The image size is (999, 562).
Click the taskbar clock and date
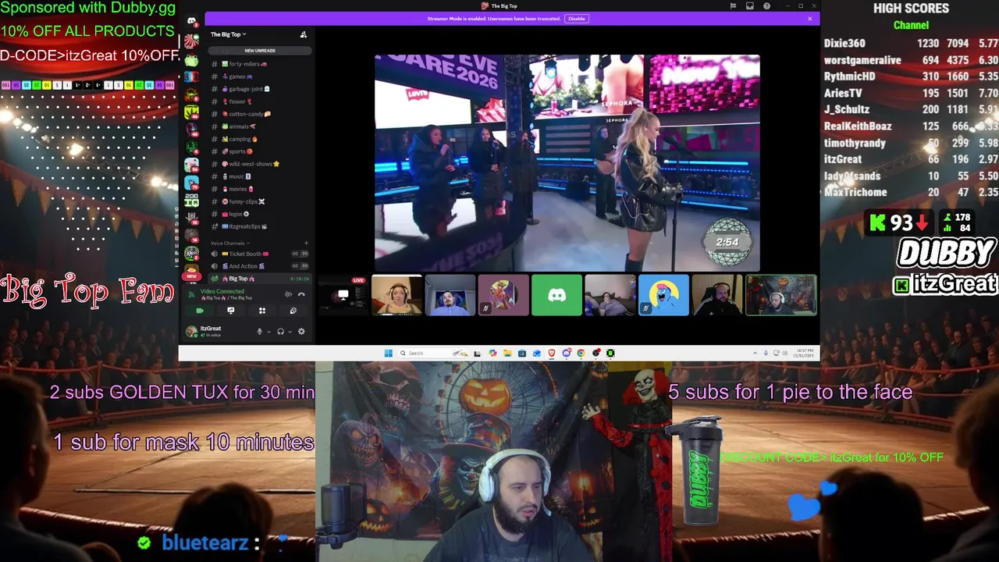click(802, 353)
